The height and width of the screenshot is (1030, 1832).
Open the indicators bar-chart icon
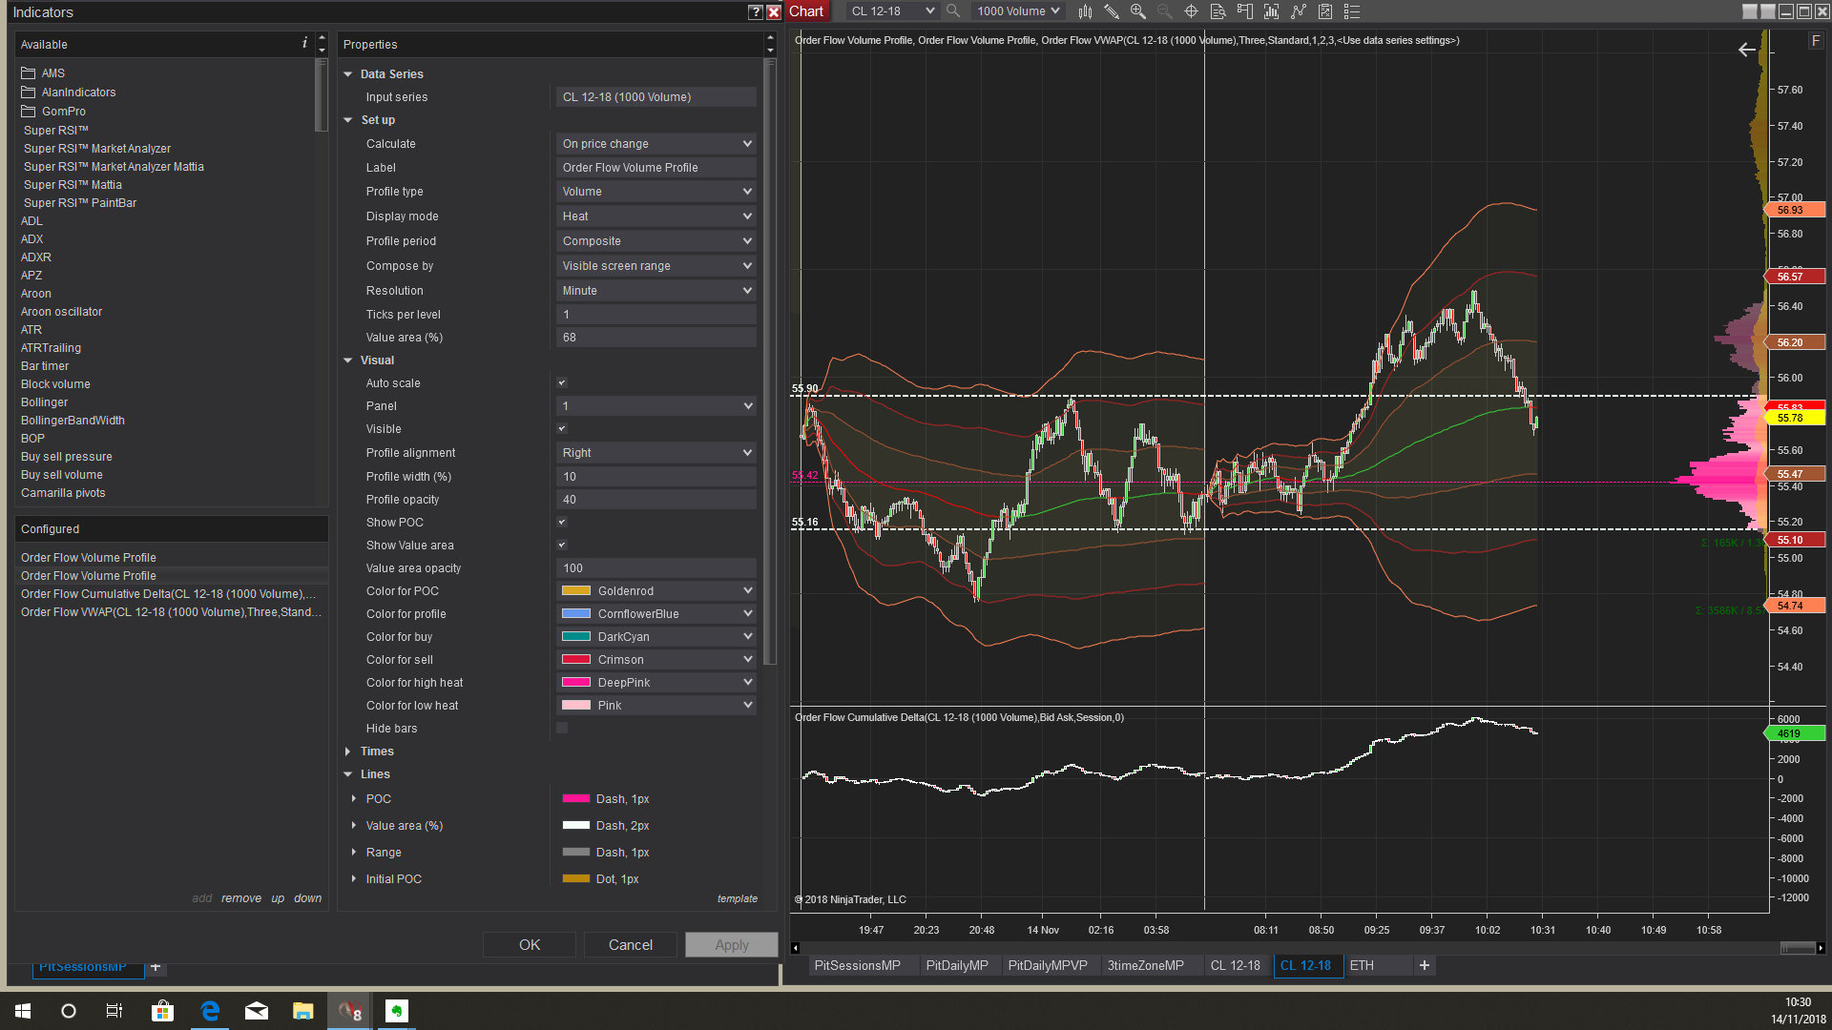[x=1271, y=11]
